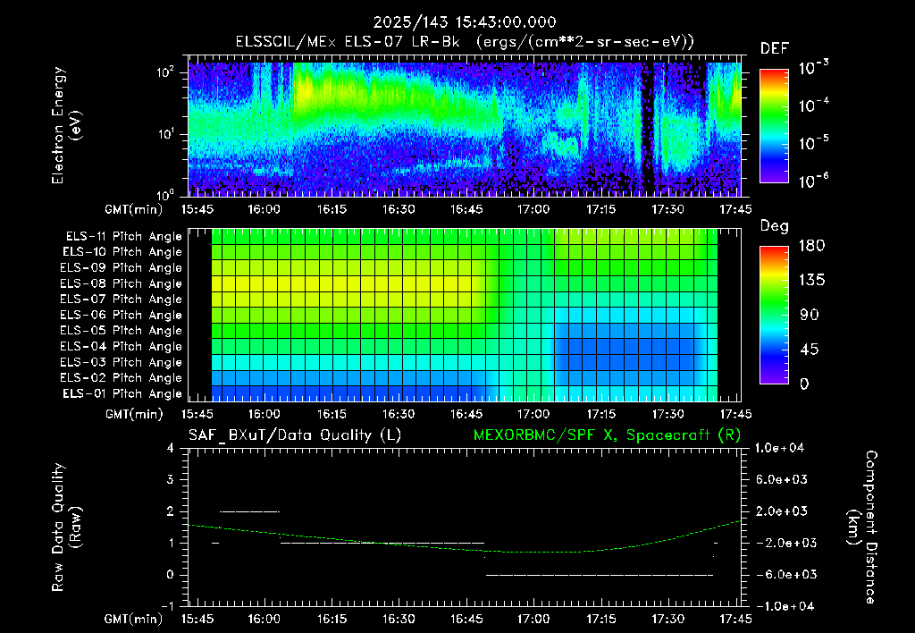Image resolution: width=915 pixels, height=633 pixels.
Task: Click the 10⁻³ DEF scale value
Action: coord(813,68)
